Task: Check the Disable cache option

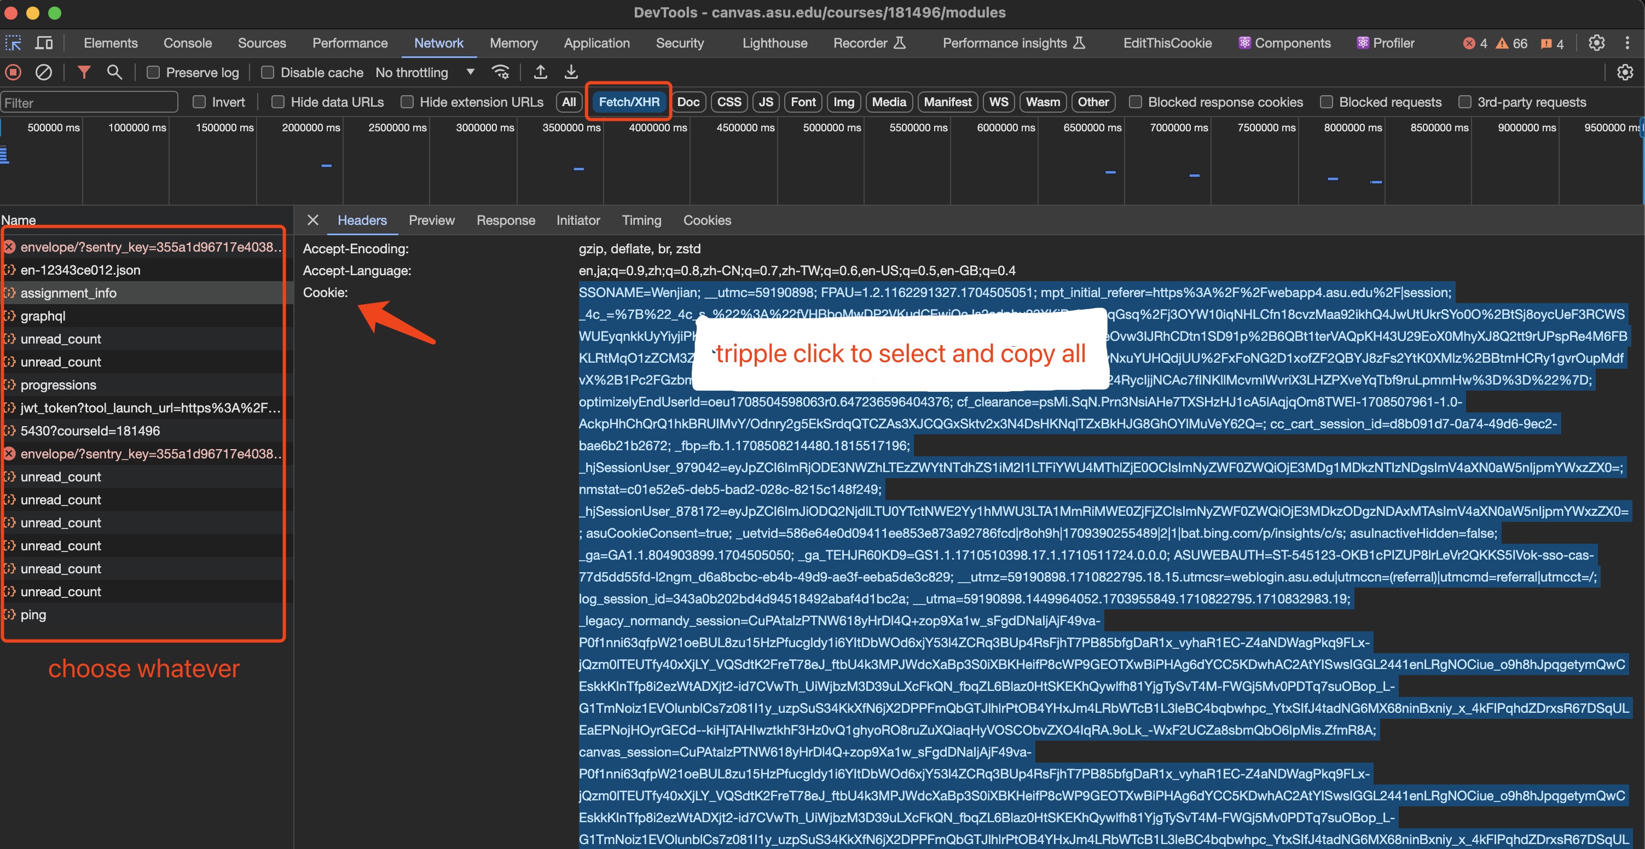Action: click(268, 73)
